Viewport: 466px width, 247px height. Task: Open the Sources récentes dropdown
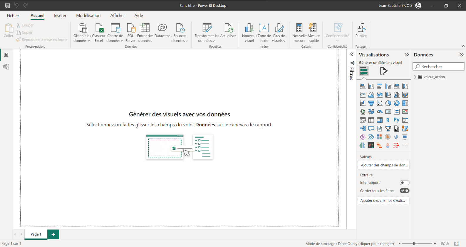point(180,33)
